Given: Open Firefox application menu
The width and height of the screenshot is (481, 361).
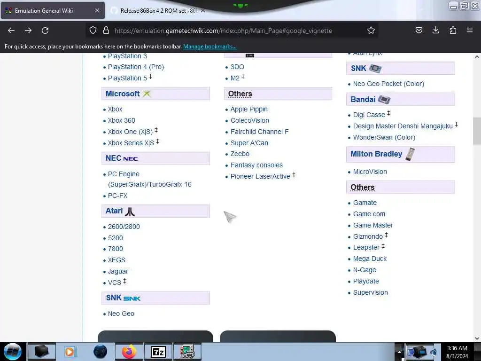Looking at the screenshot, I should pyautogui.click(x=469, y=30).
